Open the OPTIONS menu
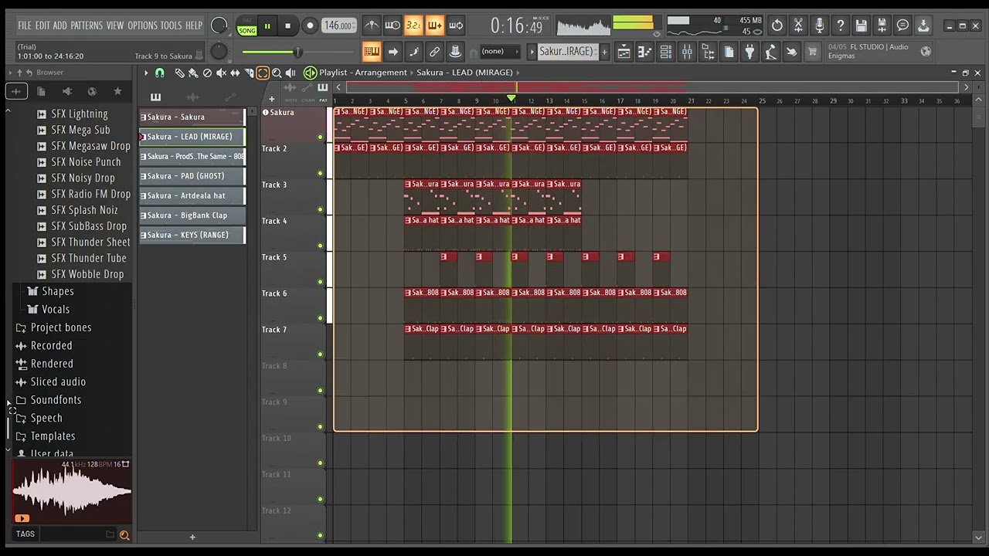 pos(143,25)
